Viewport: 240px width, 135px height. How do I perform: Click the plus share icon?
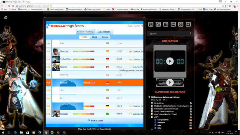coord(188,24)
